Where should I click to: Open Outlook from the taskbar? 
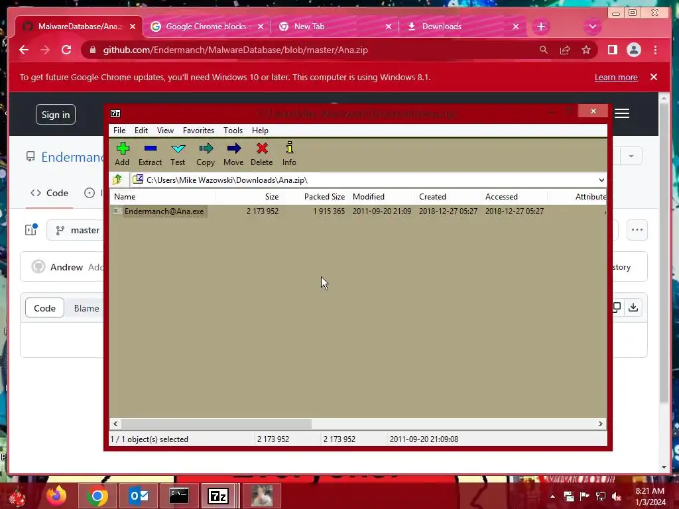coord(139,496)
